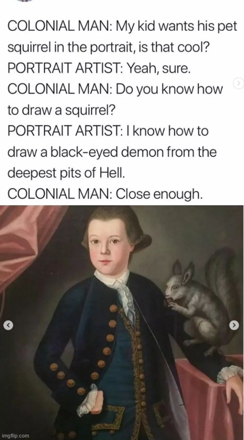The width and height of the screenshot is (244, 440).
Task: Click the text "squirrel in the portrait, is that cool?"
Action: click(108, 47)
